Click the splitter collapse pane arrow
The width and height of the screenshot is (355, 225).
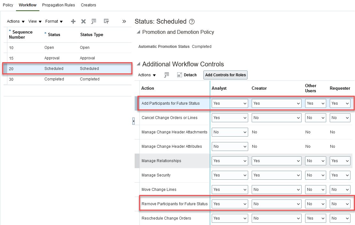pyautogui.click(x=134, y=121)
